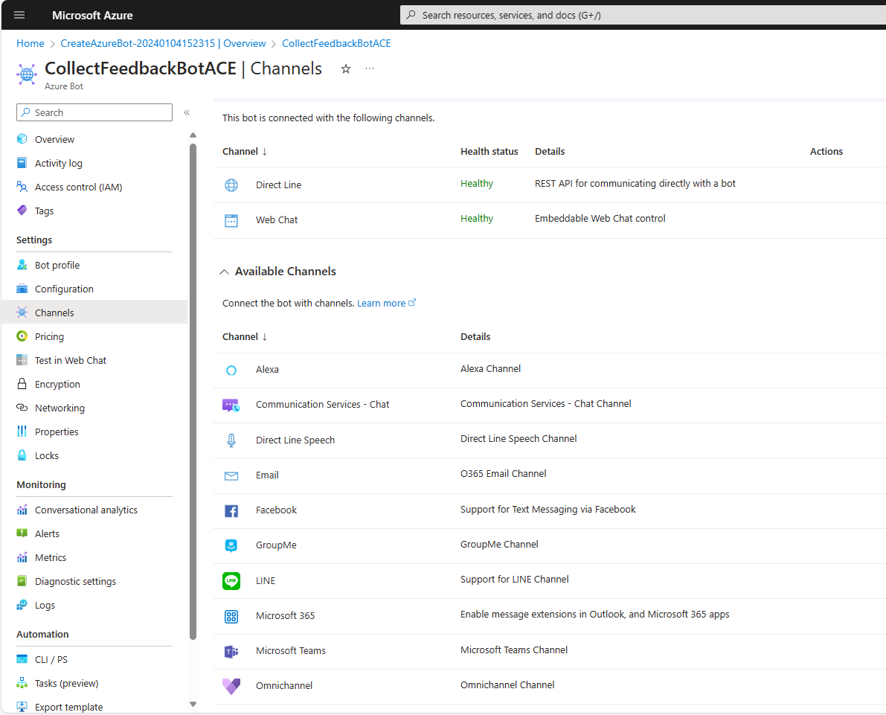Screen dimensions: 886x715
Task: Click the Overview cube icon in sidebar
Action: point(22,139)
